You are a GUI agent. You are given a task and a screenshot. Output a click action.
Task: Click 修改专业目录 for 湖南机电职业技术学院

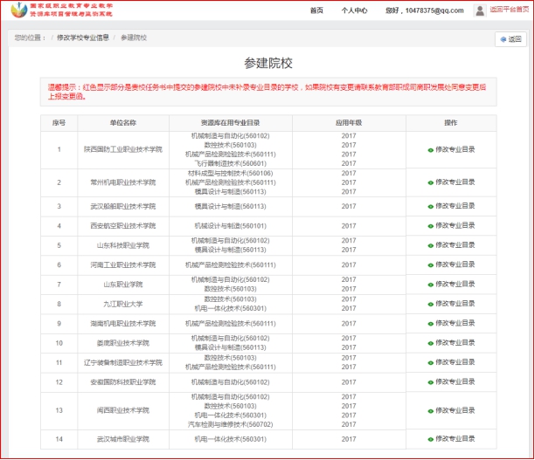(x=455, y=324)
